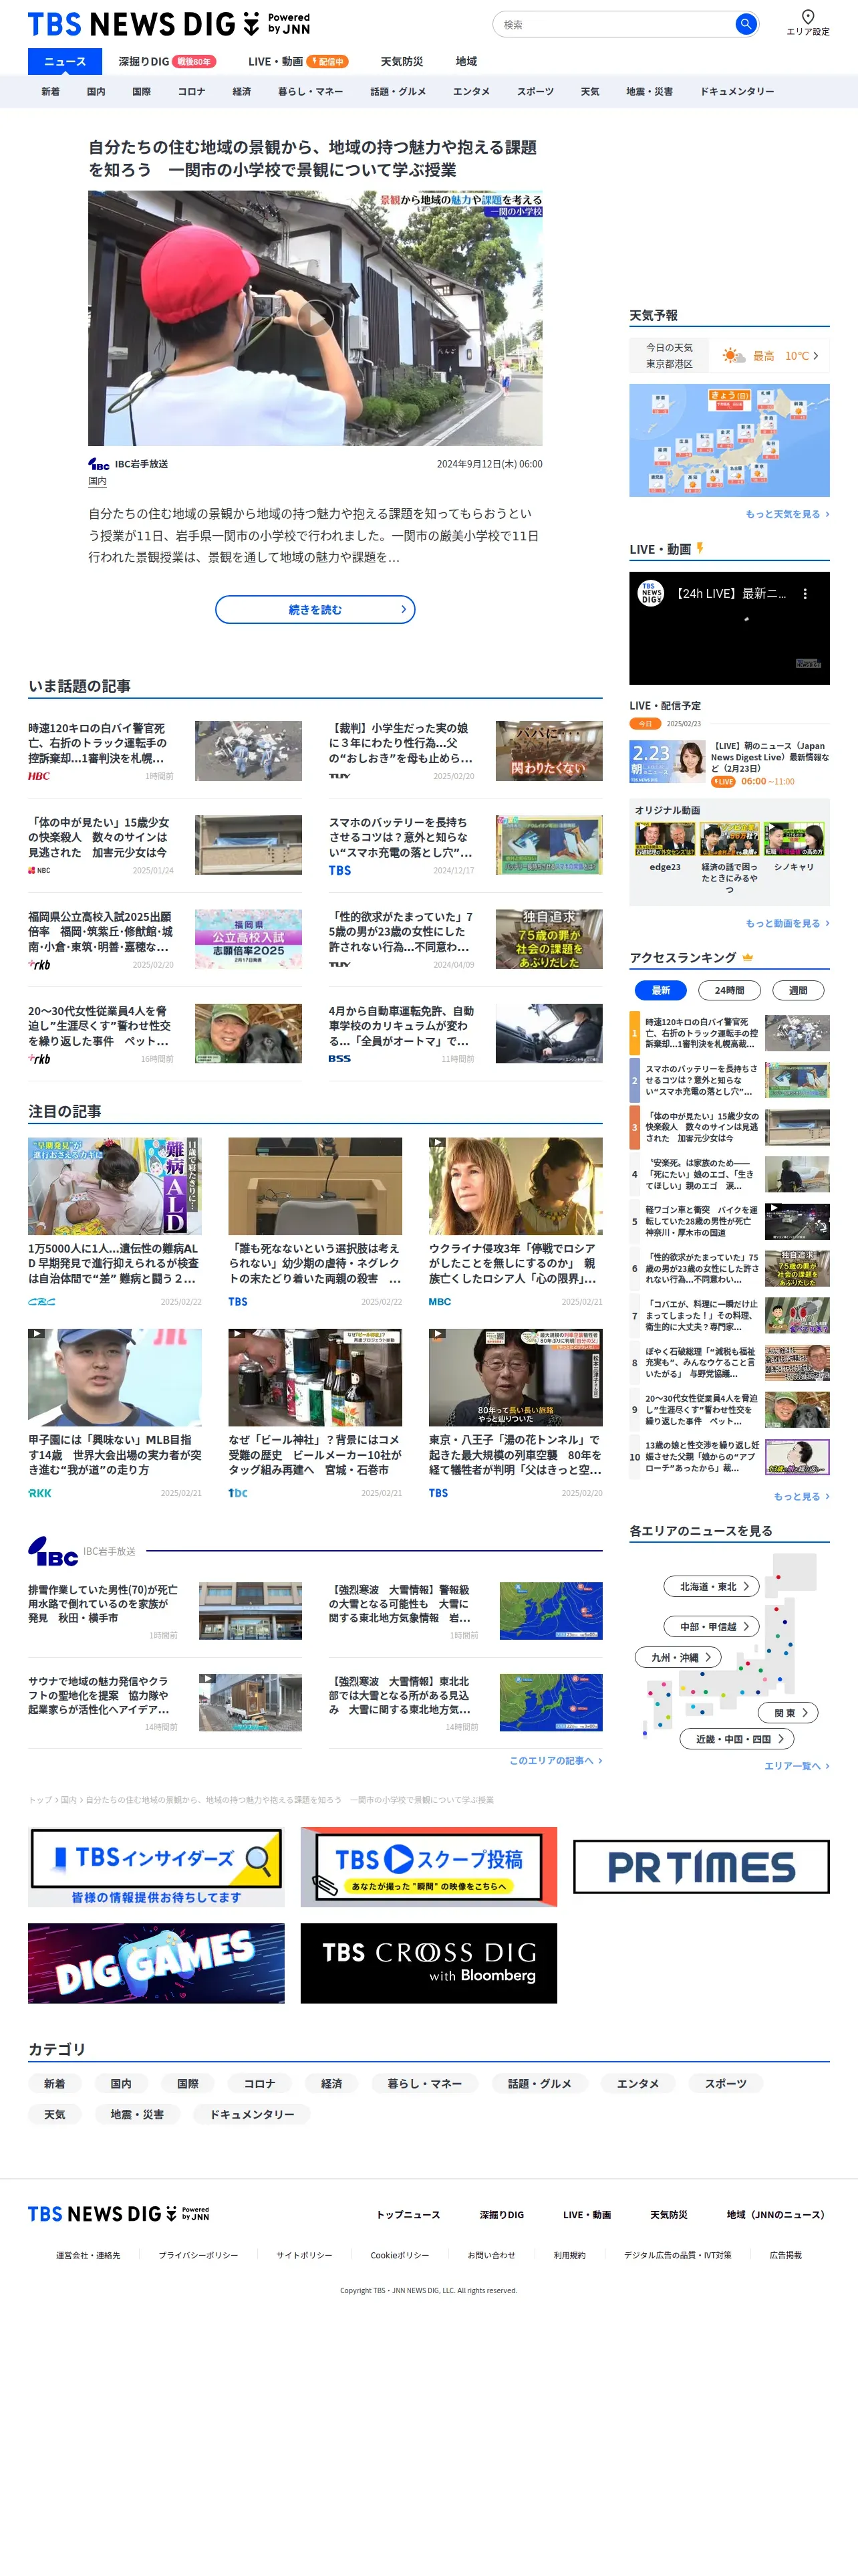Open area settings pin icon
Screen dimensions: 858x2576
coord(808,16)
